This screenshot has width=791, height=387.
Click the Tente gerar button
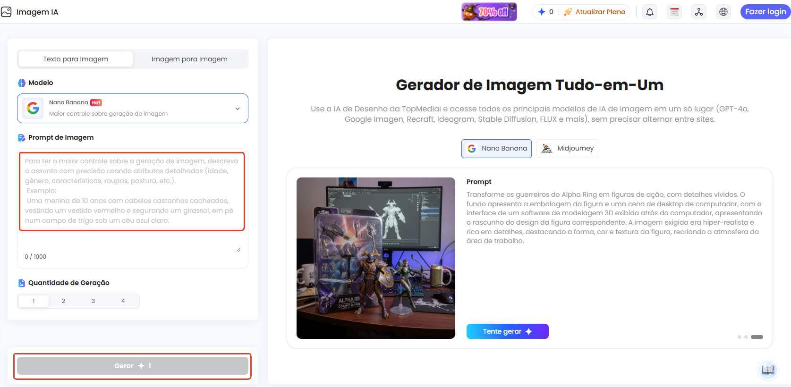[x=508, y=331]
